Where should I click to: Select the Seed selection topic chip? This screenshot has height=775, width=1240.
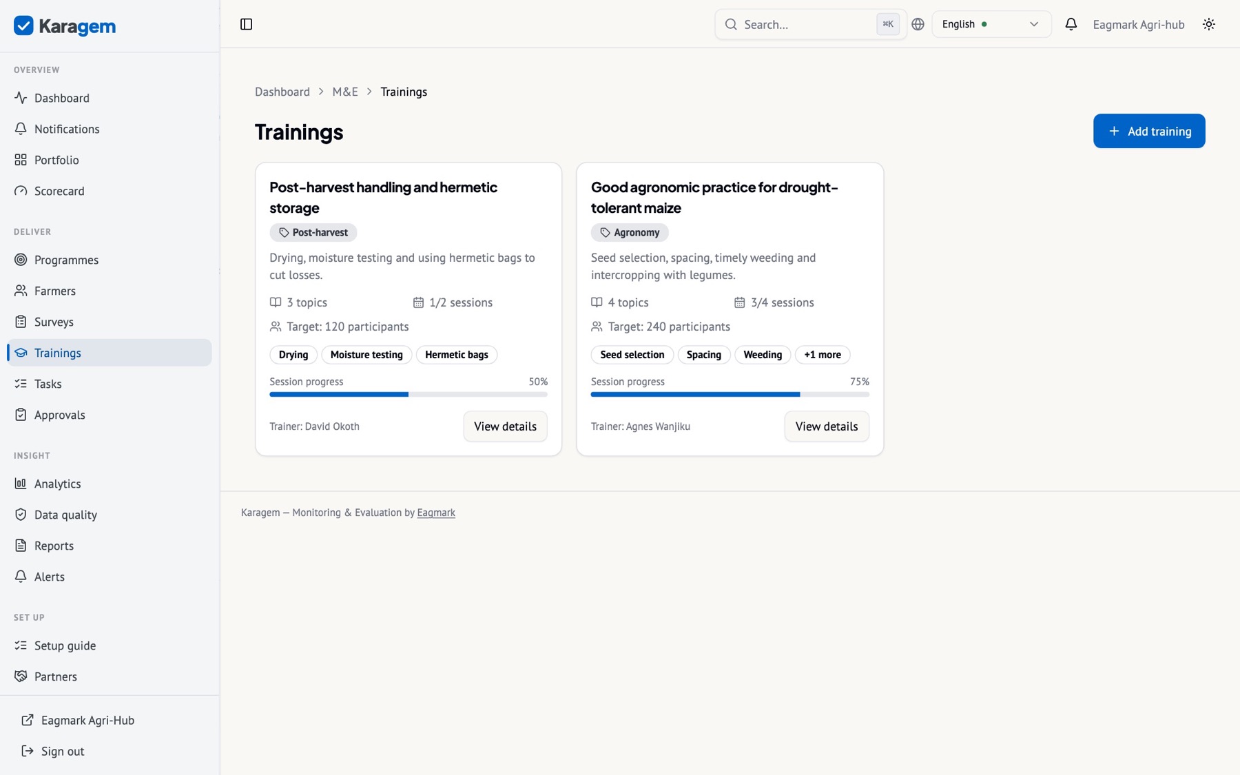(x=632, y=355)
